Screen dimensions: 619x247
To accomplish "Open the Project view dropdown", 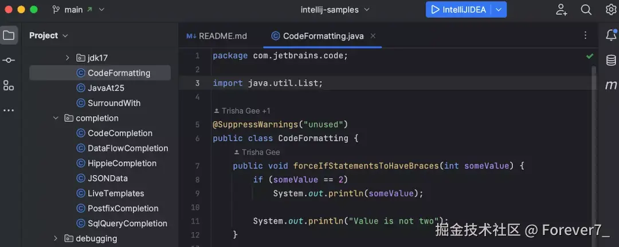I will (49, 35).
